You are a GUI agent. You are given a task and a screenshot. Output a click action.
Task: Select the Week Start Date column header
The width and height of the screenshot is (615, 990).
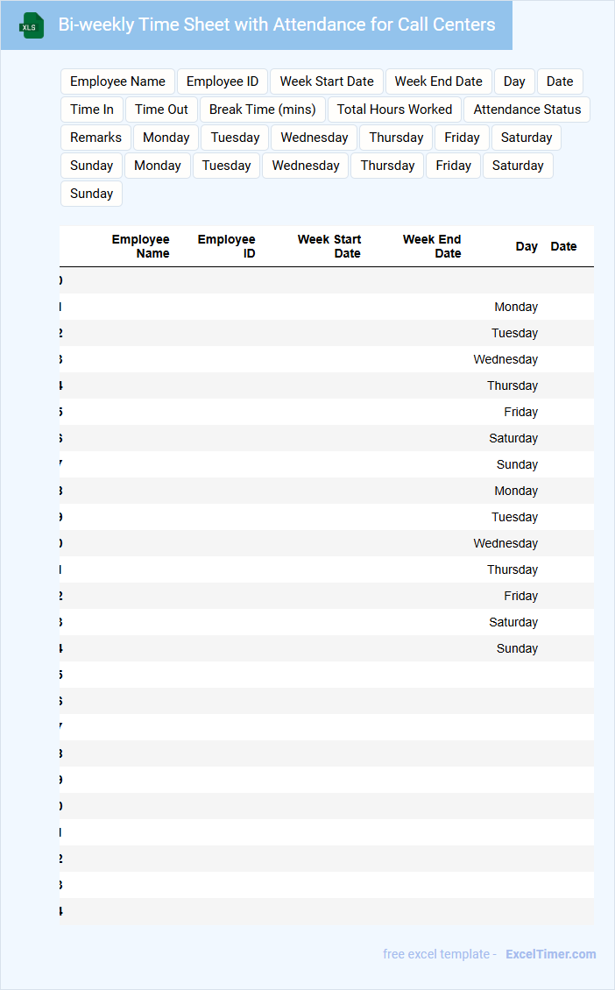(x=329, y=246)
